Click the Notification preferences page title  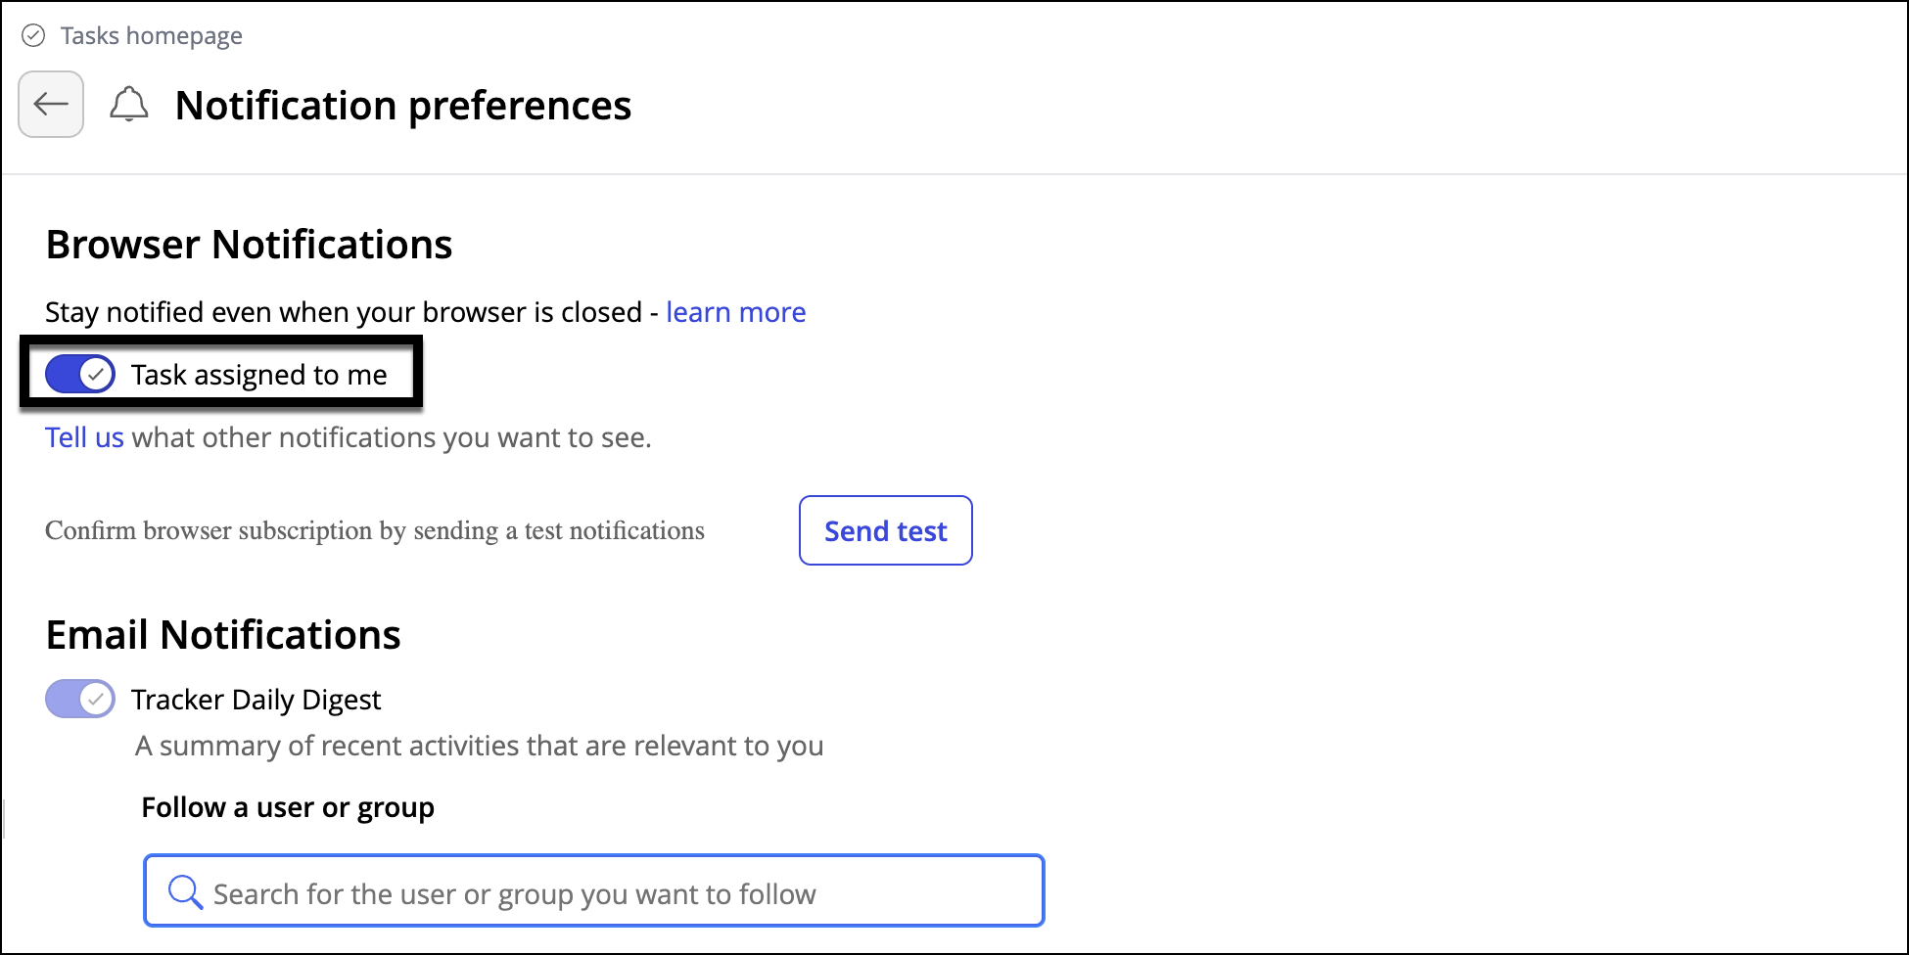(x=402, y=106)
